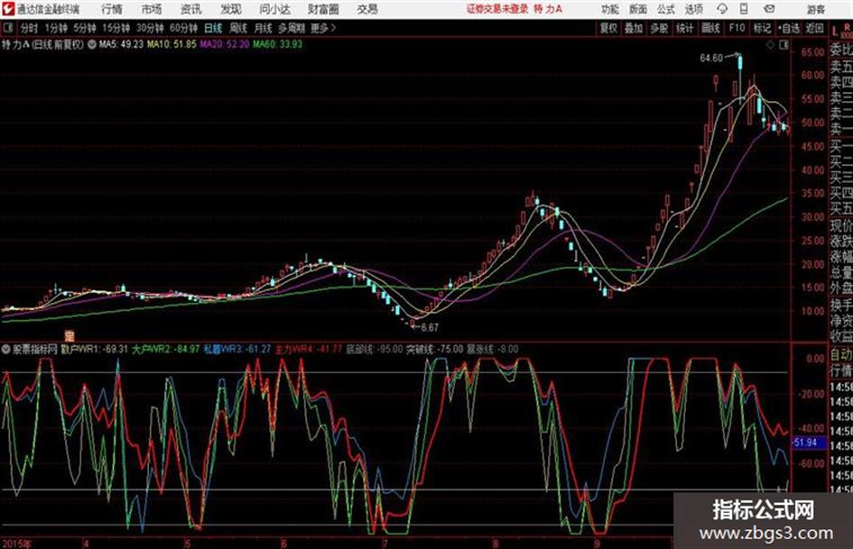The height and width of the screenshot is (549, 853).
Task: Switch to 15分钟 period
Action: coord(116,28)
